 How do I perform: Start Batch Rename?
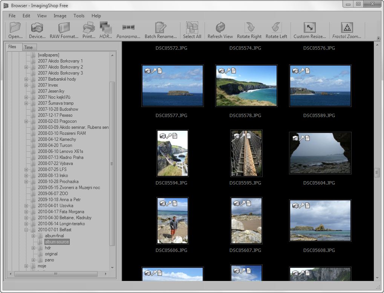tap(161, 31)
